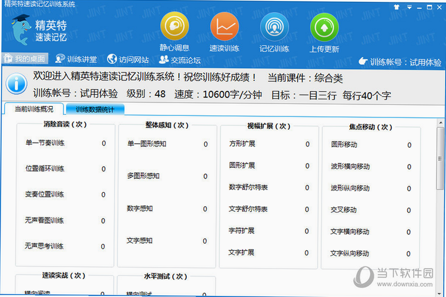Click the 速读实战（次） group header

(x=64, y=275)
